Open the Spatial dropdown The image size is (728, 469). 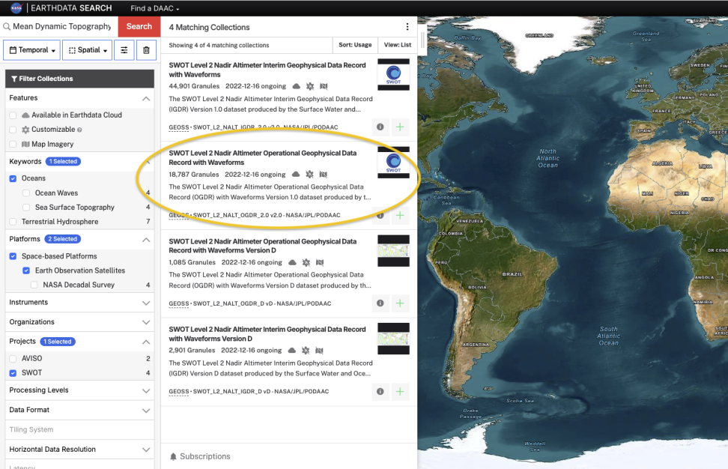pos(88,50)
